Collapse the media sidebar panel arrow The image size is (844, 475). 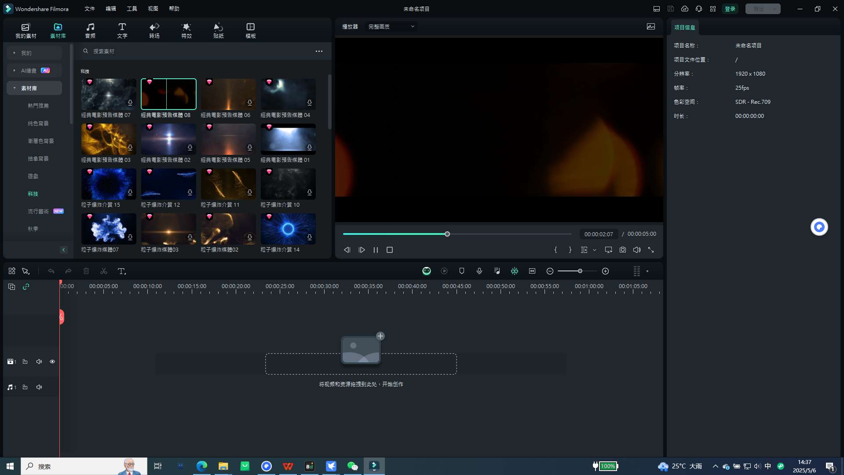pyautogui.click(x=64, y=250)
